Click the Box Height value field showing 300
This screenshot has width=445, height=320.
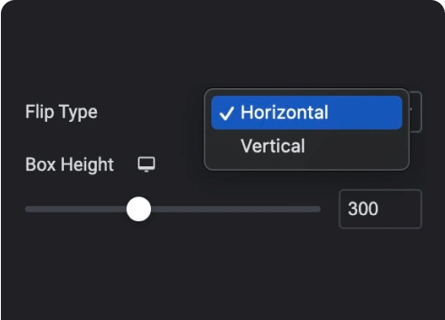point(380,209)
